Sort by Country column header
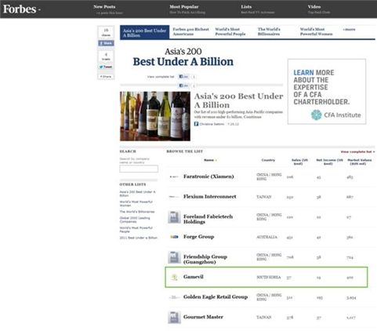Screen dimensions: 377x331 (x=268, y=160)
